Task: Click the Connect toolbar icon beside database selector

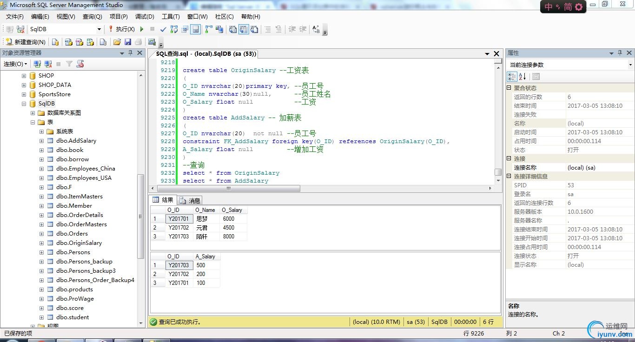Action: click(x=10, y=29)
